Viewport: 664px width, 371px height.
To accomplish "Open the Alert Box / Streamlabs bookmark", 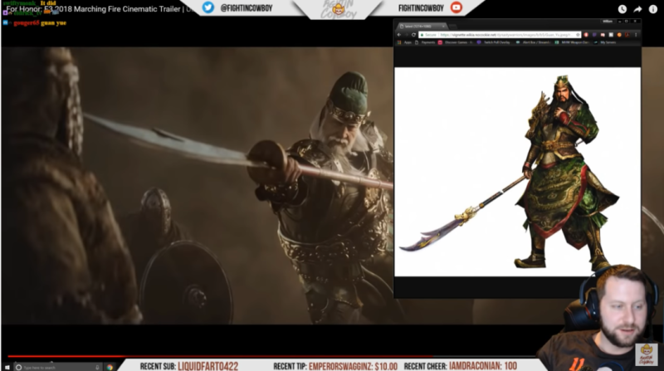I will coord(533,42).
